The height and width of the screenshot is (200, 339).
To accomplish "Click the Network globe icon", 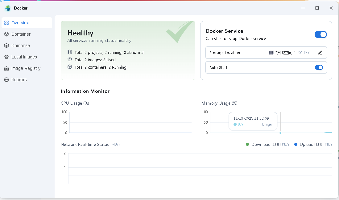I will click(6, 80).
